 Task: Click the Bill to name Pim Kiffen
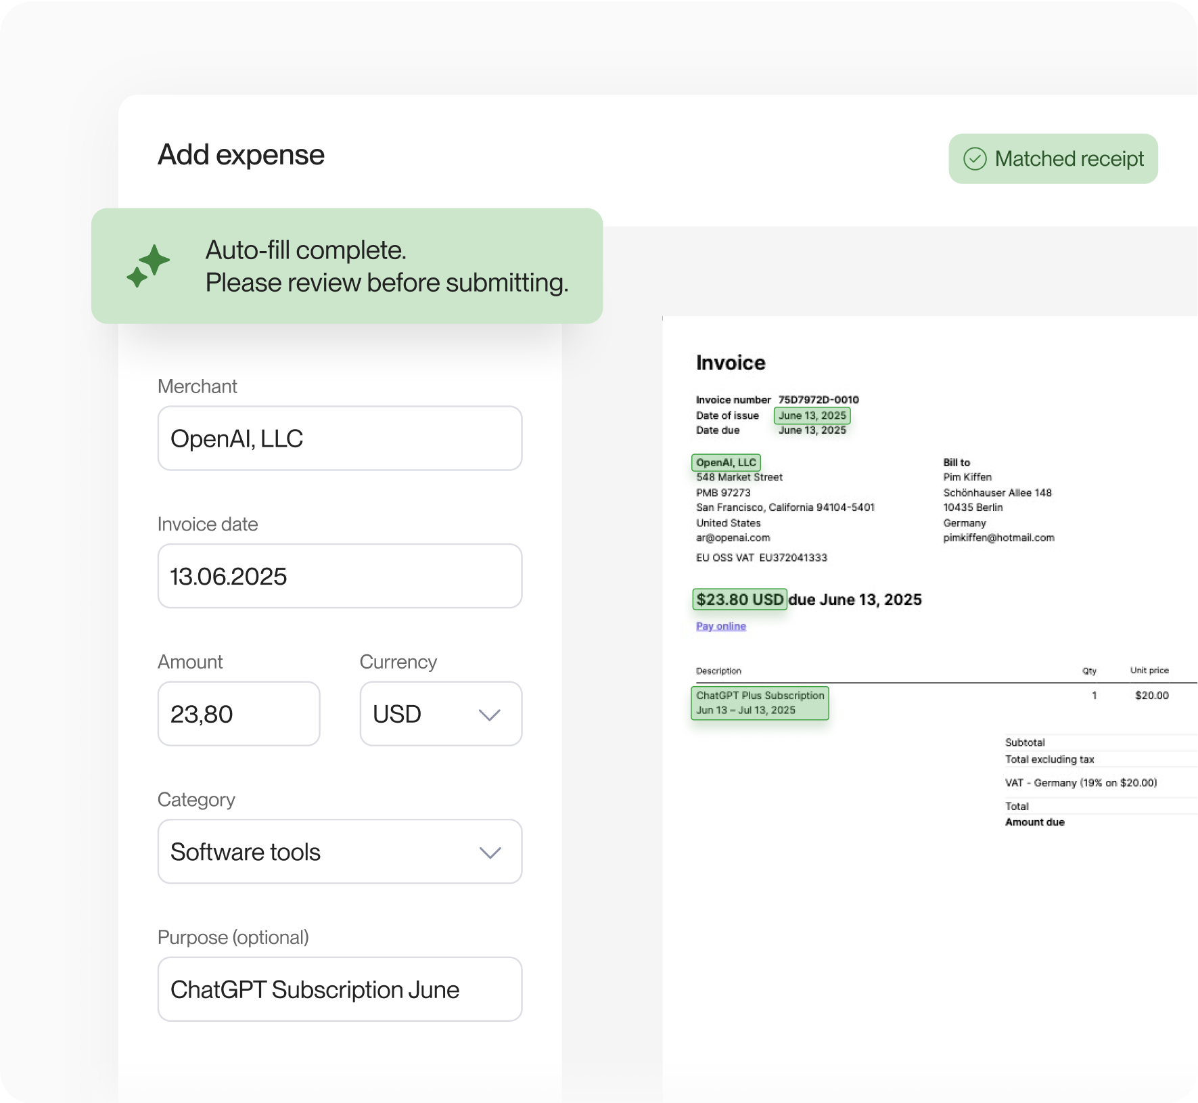point(967,477)
